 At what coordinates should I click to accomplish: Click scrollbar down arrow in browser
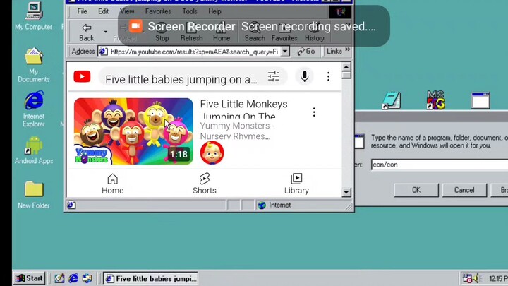point(346,192)
